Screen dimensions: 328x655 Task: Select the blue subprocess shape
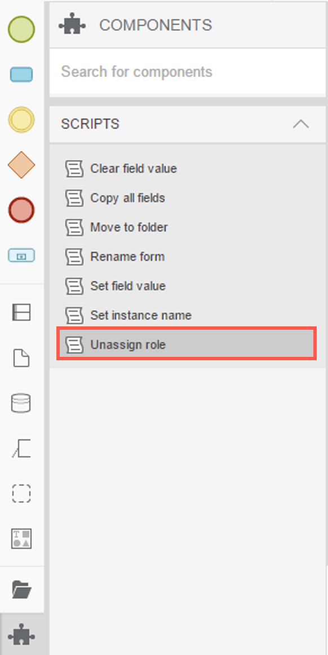point(21,255)
